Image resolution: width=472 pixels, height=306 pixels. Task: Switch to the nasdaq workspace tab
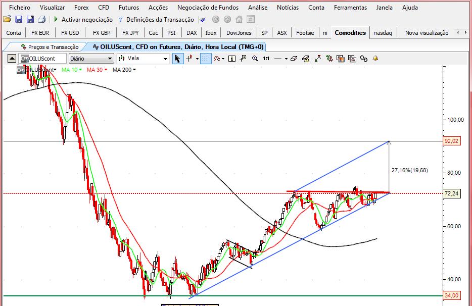pyautogui.click(x=383, y=33)
